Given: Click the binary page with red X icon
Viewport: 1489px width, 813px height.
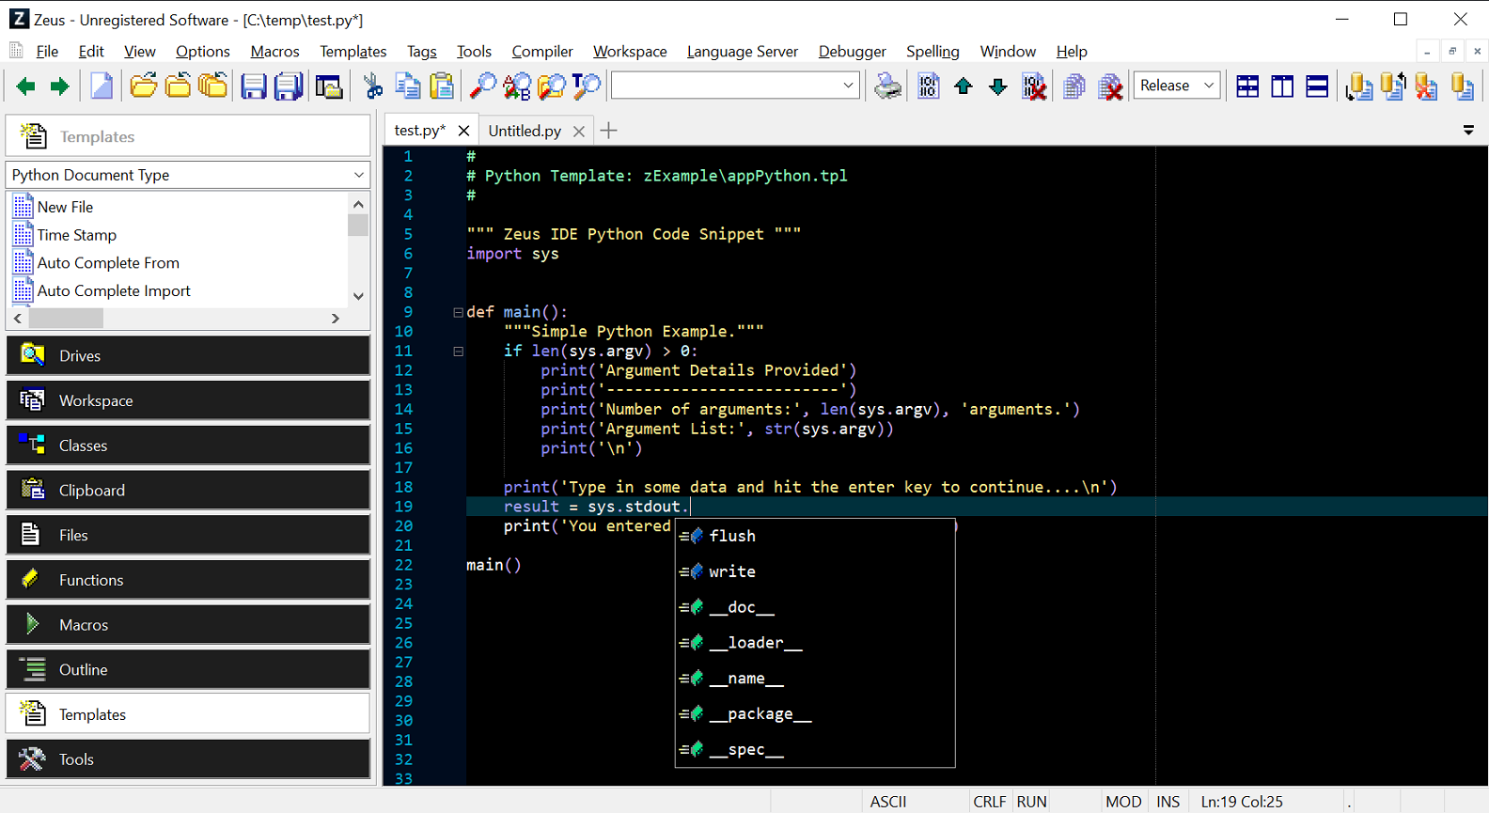Looking at the screenshot, I should pos(1034,86).
